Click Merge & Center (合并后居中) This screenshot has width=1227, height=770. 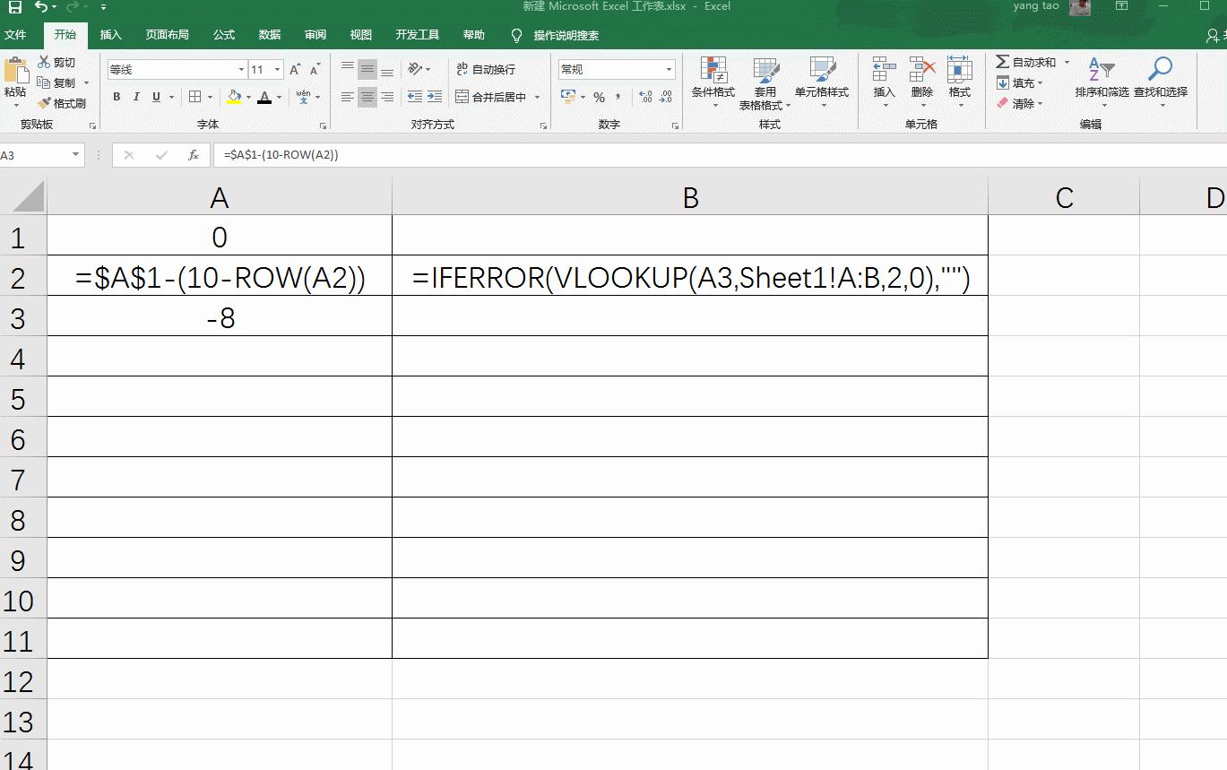point(492,97)
